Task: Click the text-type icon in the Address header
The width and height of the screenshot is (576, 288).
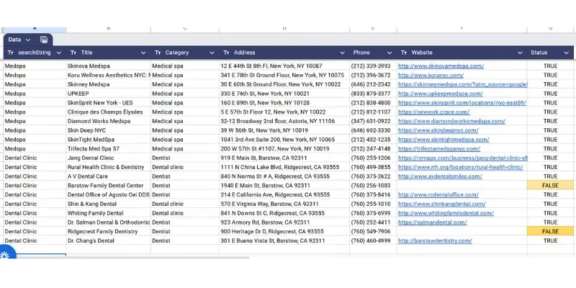Action: click(x=226, y=53)
